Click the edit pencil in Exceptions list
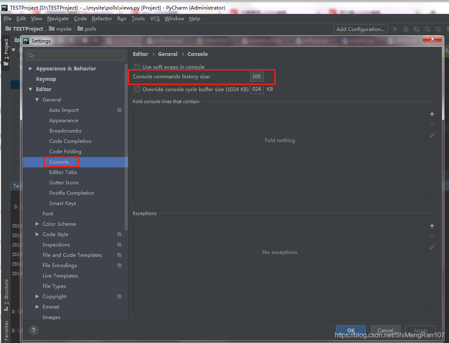Viewport: 449px width, 343px height. pos(432,247)
